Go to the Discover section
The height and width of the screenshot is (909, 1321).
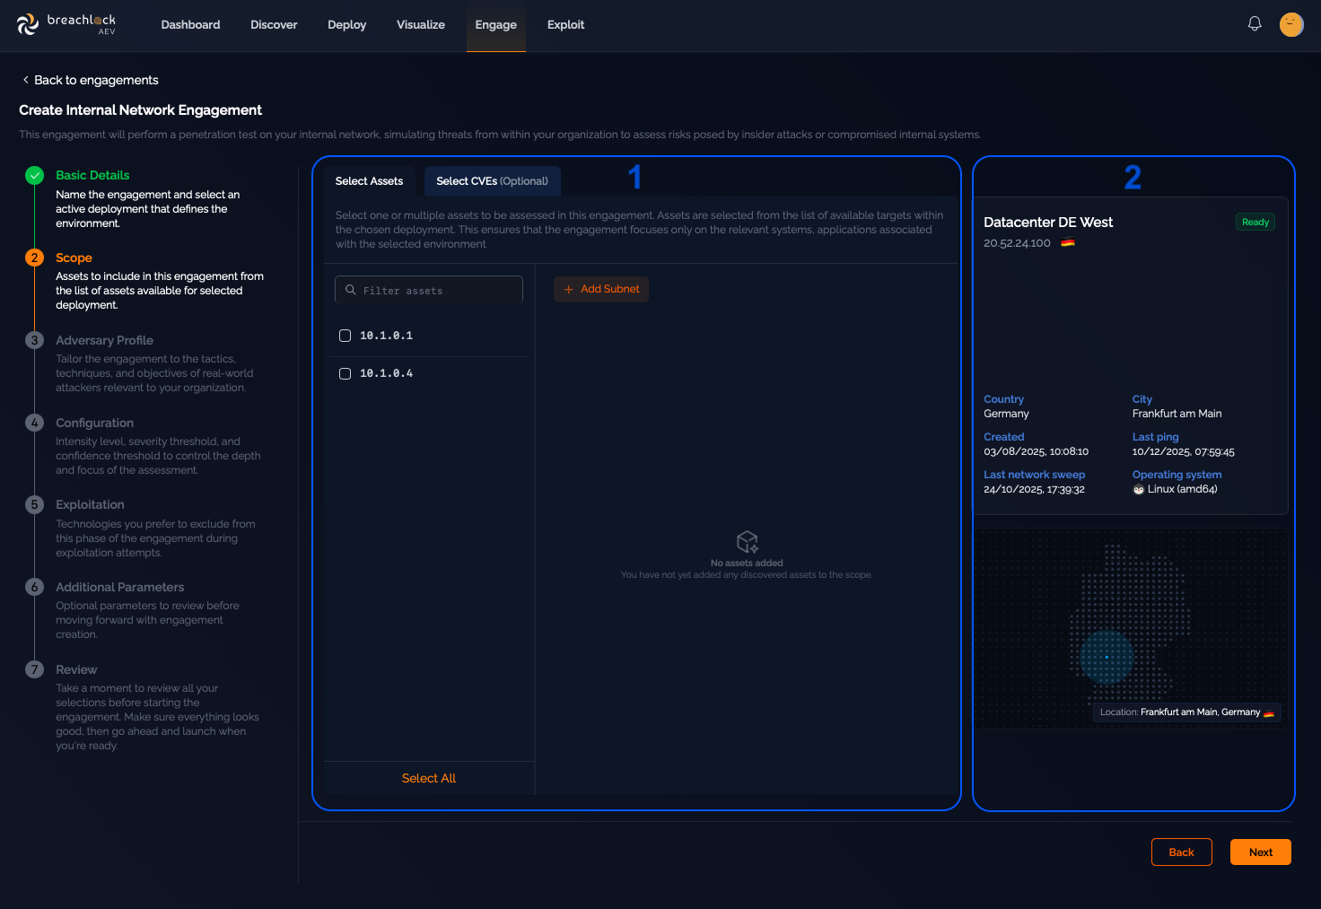click(274, 24)
